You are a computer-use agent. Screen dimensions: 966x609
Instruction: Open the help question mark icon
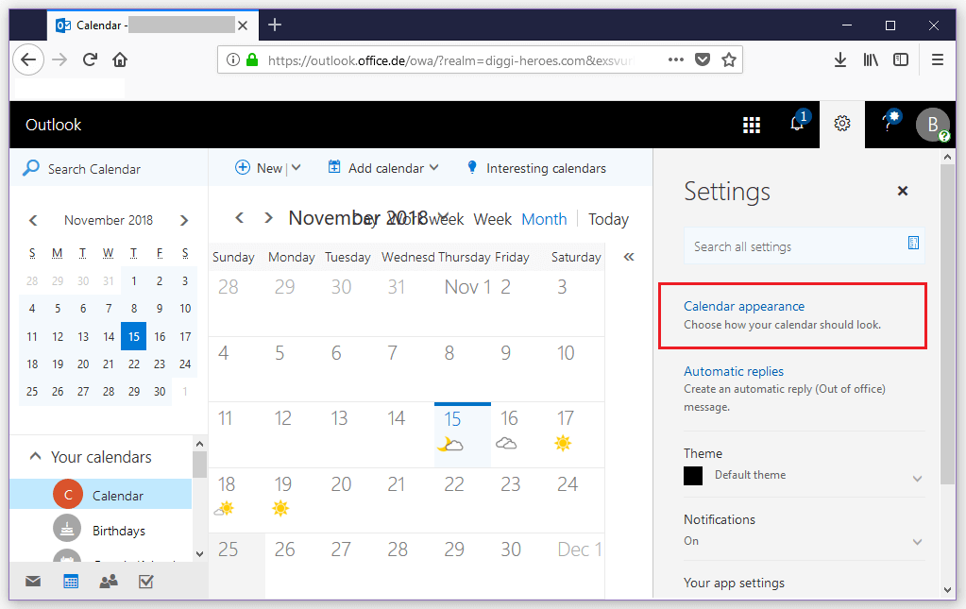[x=889, y=124]
